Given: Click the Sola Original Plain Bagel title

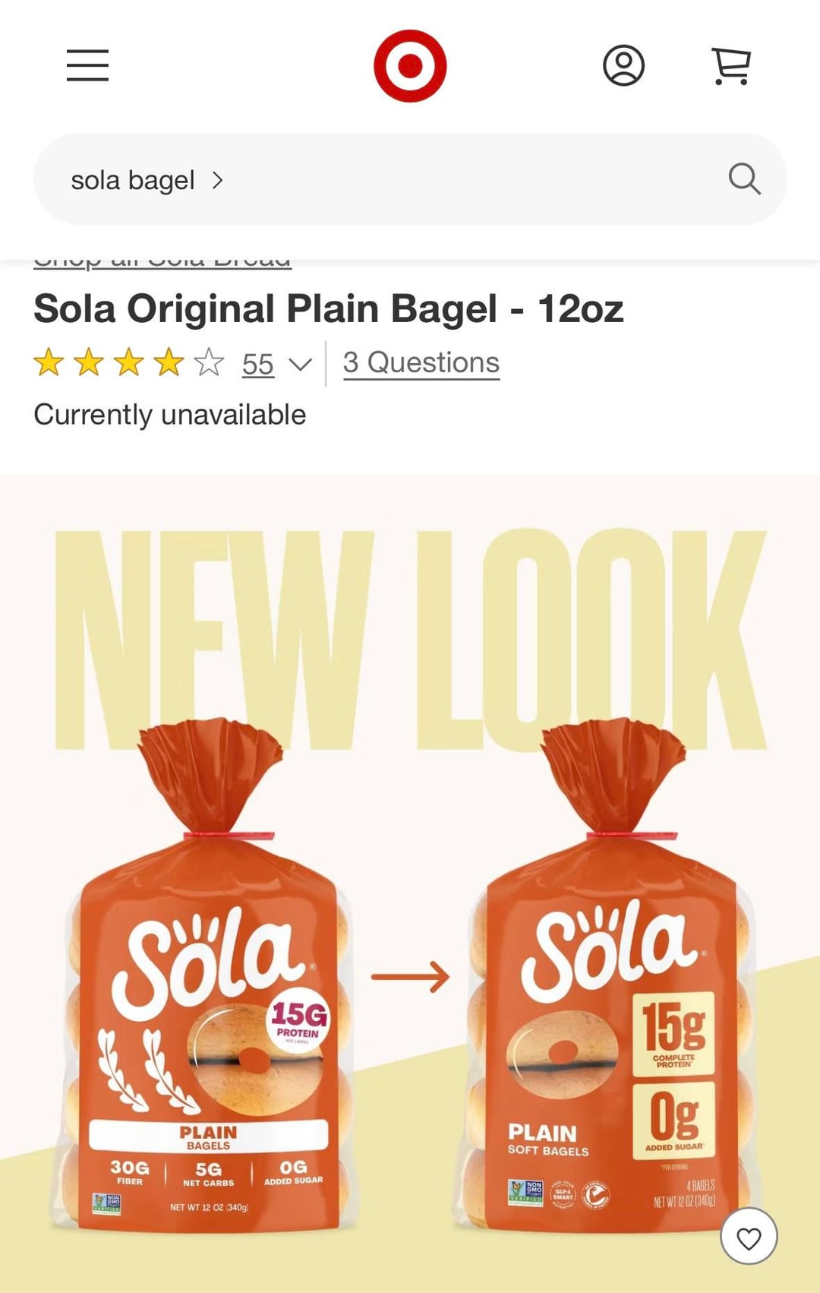Looking at the screenshot, I should [328, 309].
